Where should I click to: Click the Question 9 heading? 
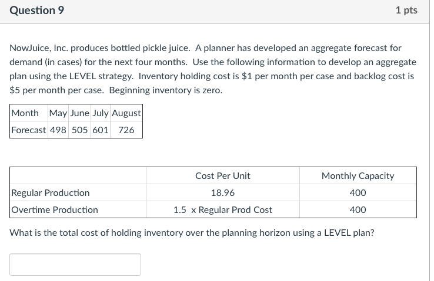[x=37, y=11]
